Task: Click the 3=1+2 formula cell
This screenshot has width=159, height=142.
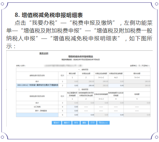Action: click(x=101, y=78)
